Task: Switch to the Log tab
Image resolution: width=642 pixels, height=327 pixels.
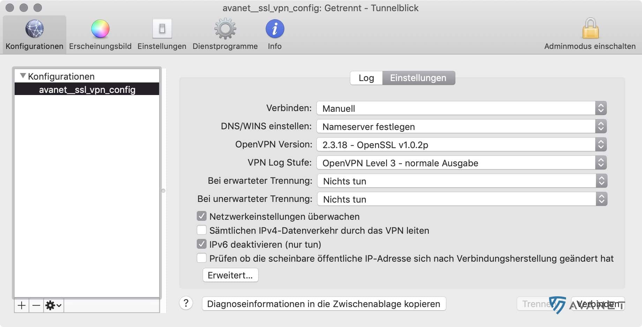Action: (x=366, y=78)
